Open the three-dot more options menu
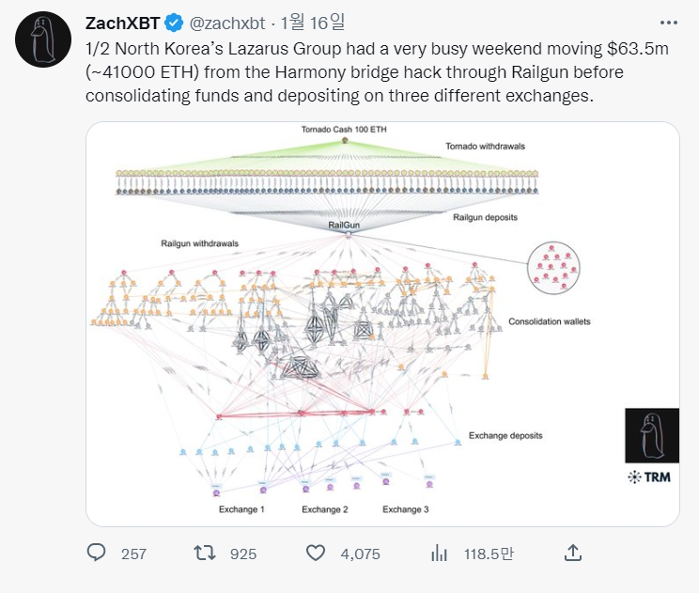 point(669,23)
